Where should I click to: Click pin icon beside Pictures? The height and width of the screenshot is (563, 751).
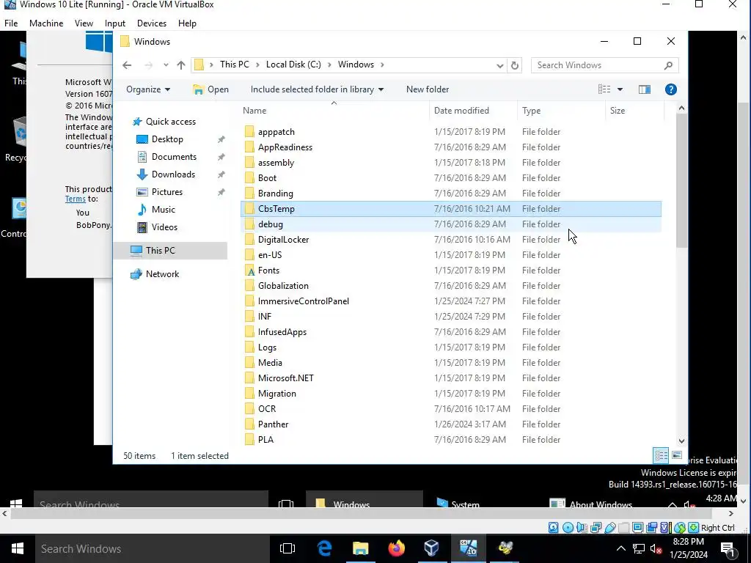[221, 193]
